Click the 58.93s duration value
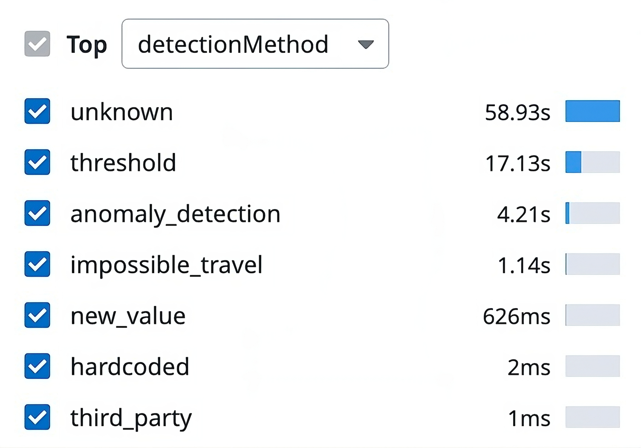 518,112
